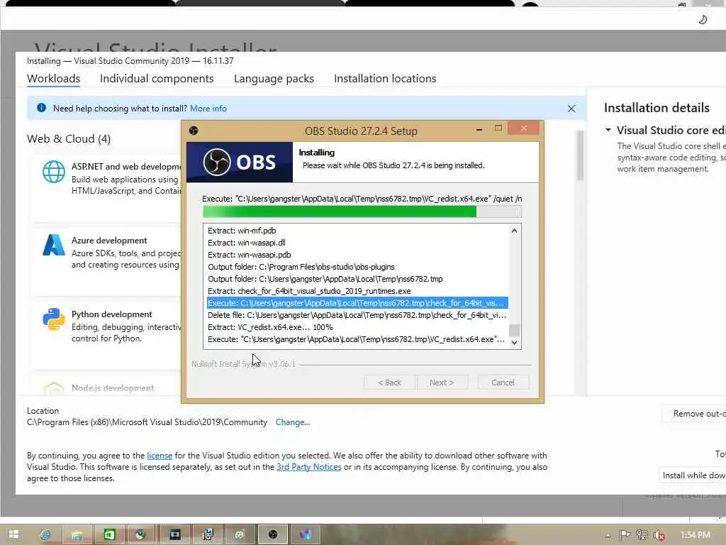
Task: Click the Node.js development workload icon
Action: [54, 388]
